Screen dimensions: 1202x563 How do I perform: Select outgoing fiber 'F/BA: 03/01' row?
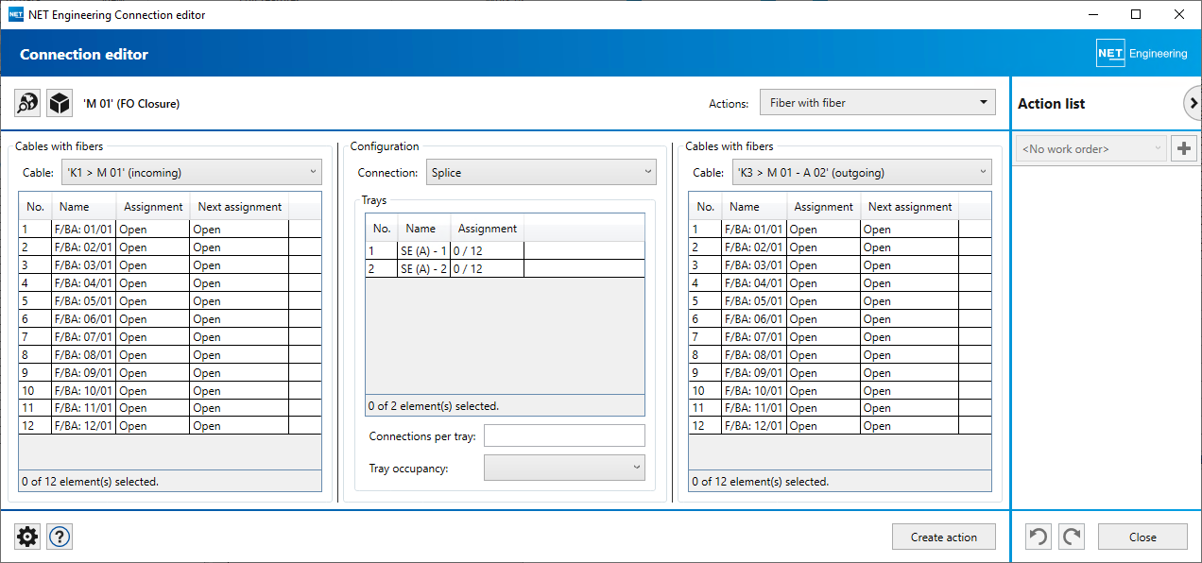tap(840, 264)
